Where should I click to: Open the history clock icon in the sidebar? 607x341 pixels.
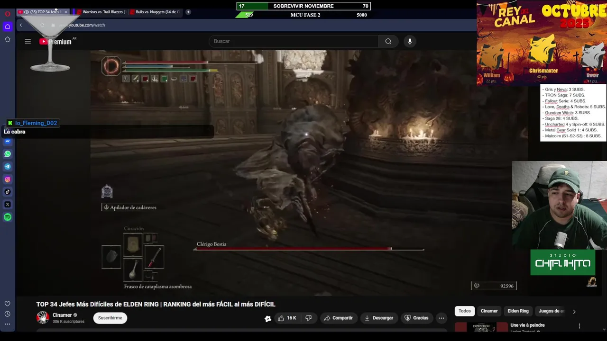click(8, 314)
